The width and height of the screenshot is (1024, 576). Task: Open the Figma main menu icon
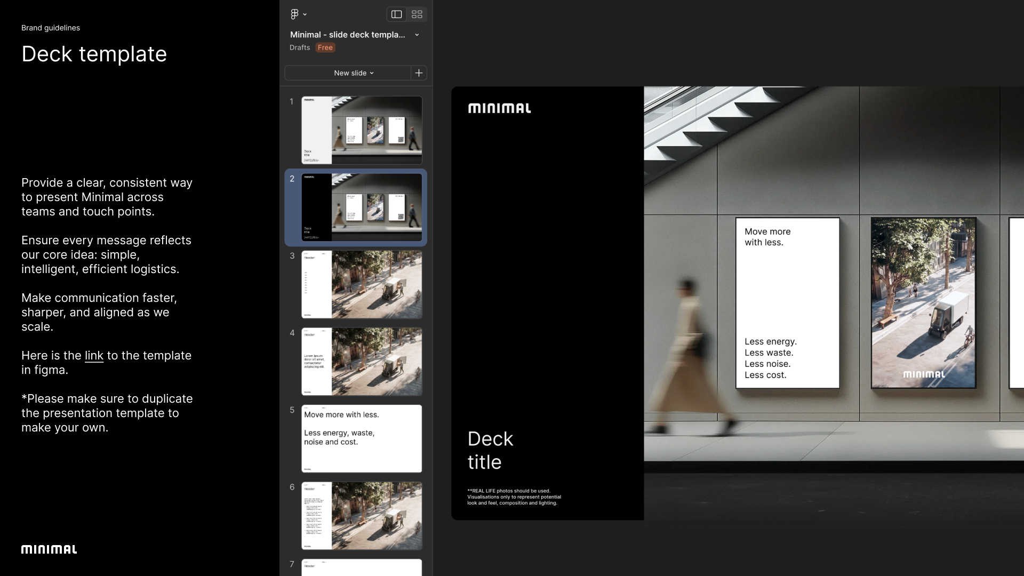[x=294, y=14]
